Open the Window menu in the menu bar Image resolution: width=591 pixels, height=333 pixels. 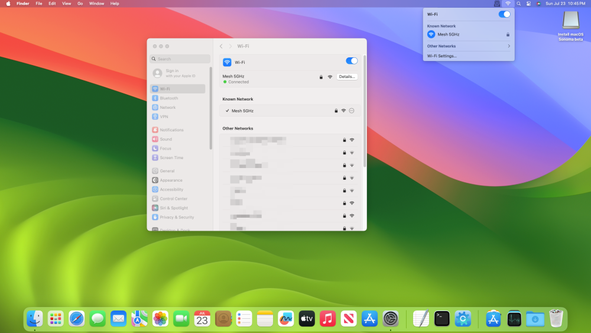click(x=96, y=4)
